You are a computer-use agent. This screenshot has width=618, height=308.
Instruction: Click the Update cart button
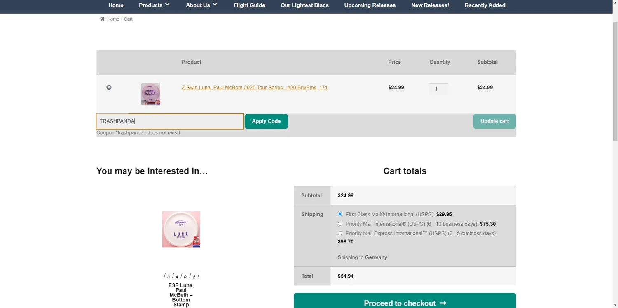pyautogui.click(x=494, y=121)
